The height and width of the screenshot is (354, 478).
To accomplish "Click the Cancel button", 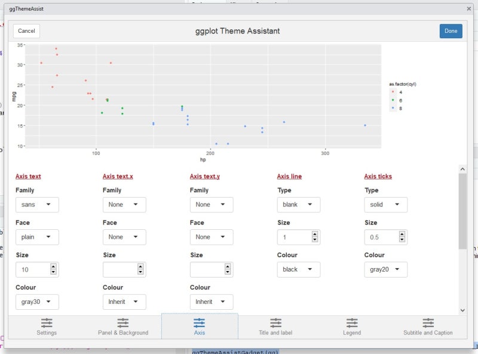I will [x=26, y=31].
